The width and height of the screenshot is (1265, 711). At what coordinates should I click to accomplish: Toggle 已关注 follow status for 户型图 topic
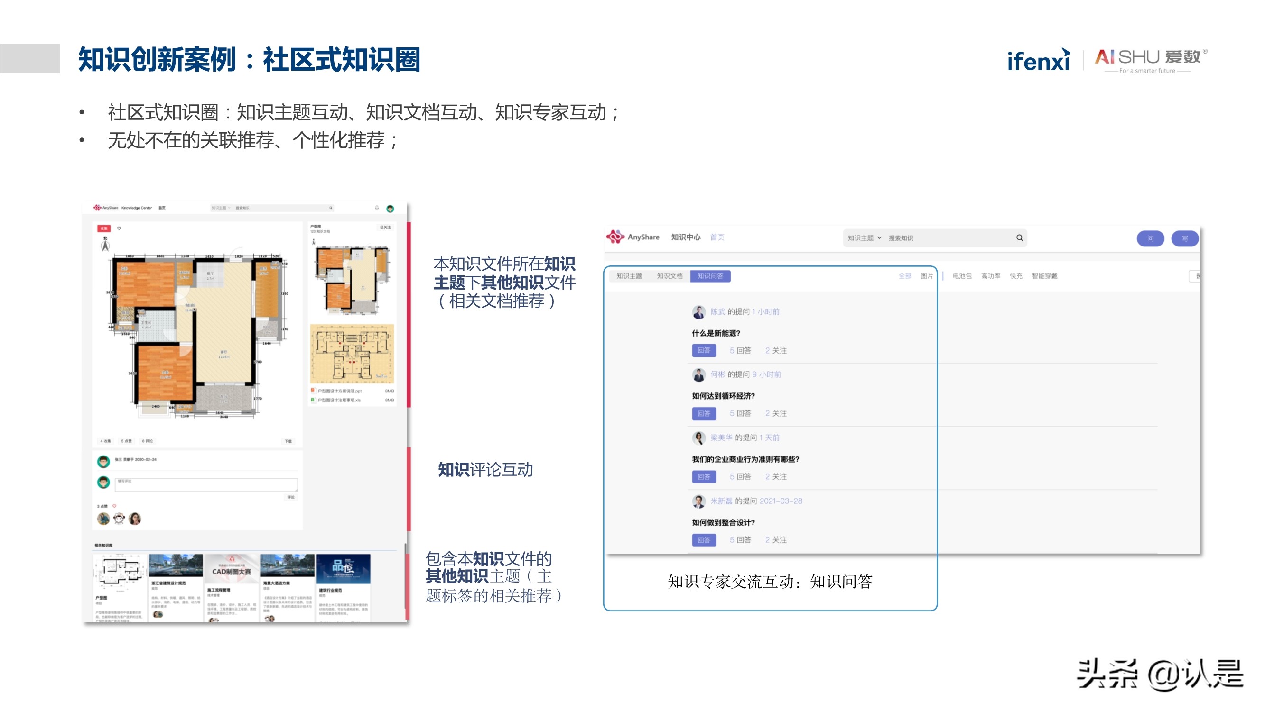coord(385,227)
